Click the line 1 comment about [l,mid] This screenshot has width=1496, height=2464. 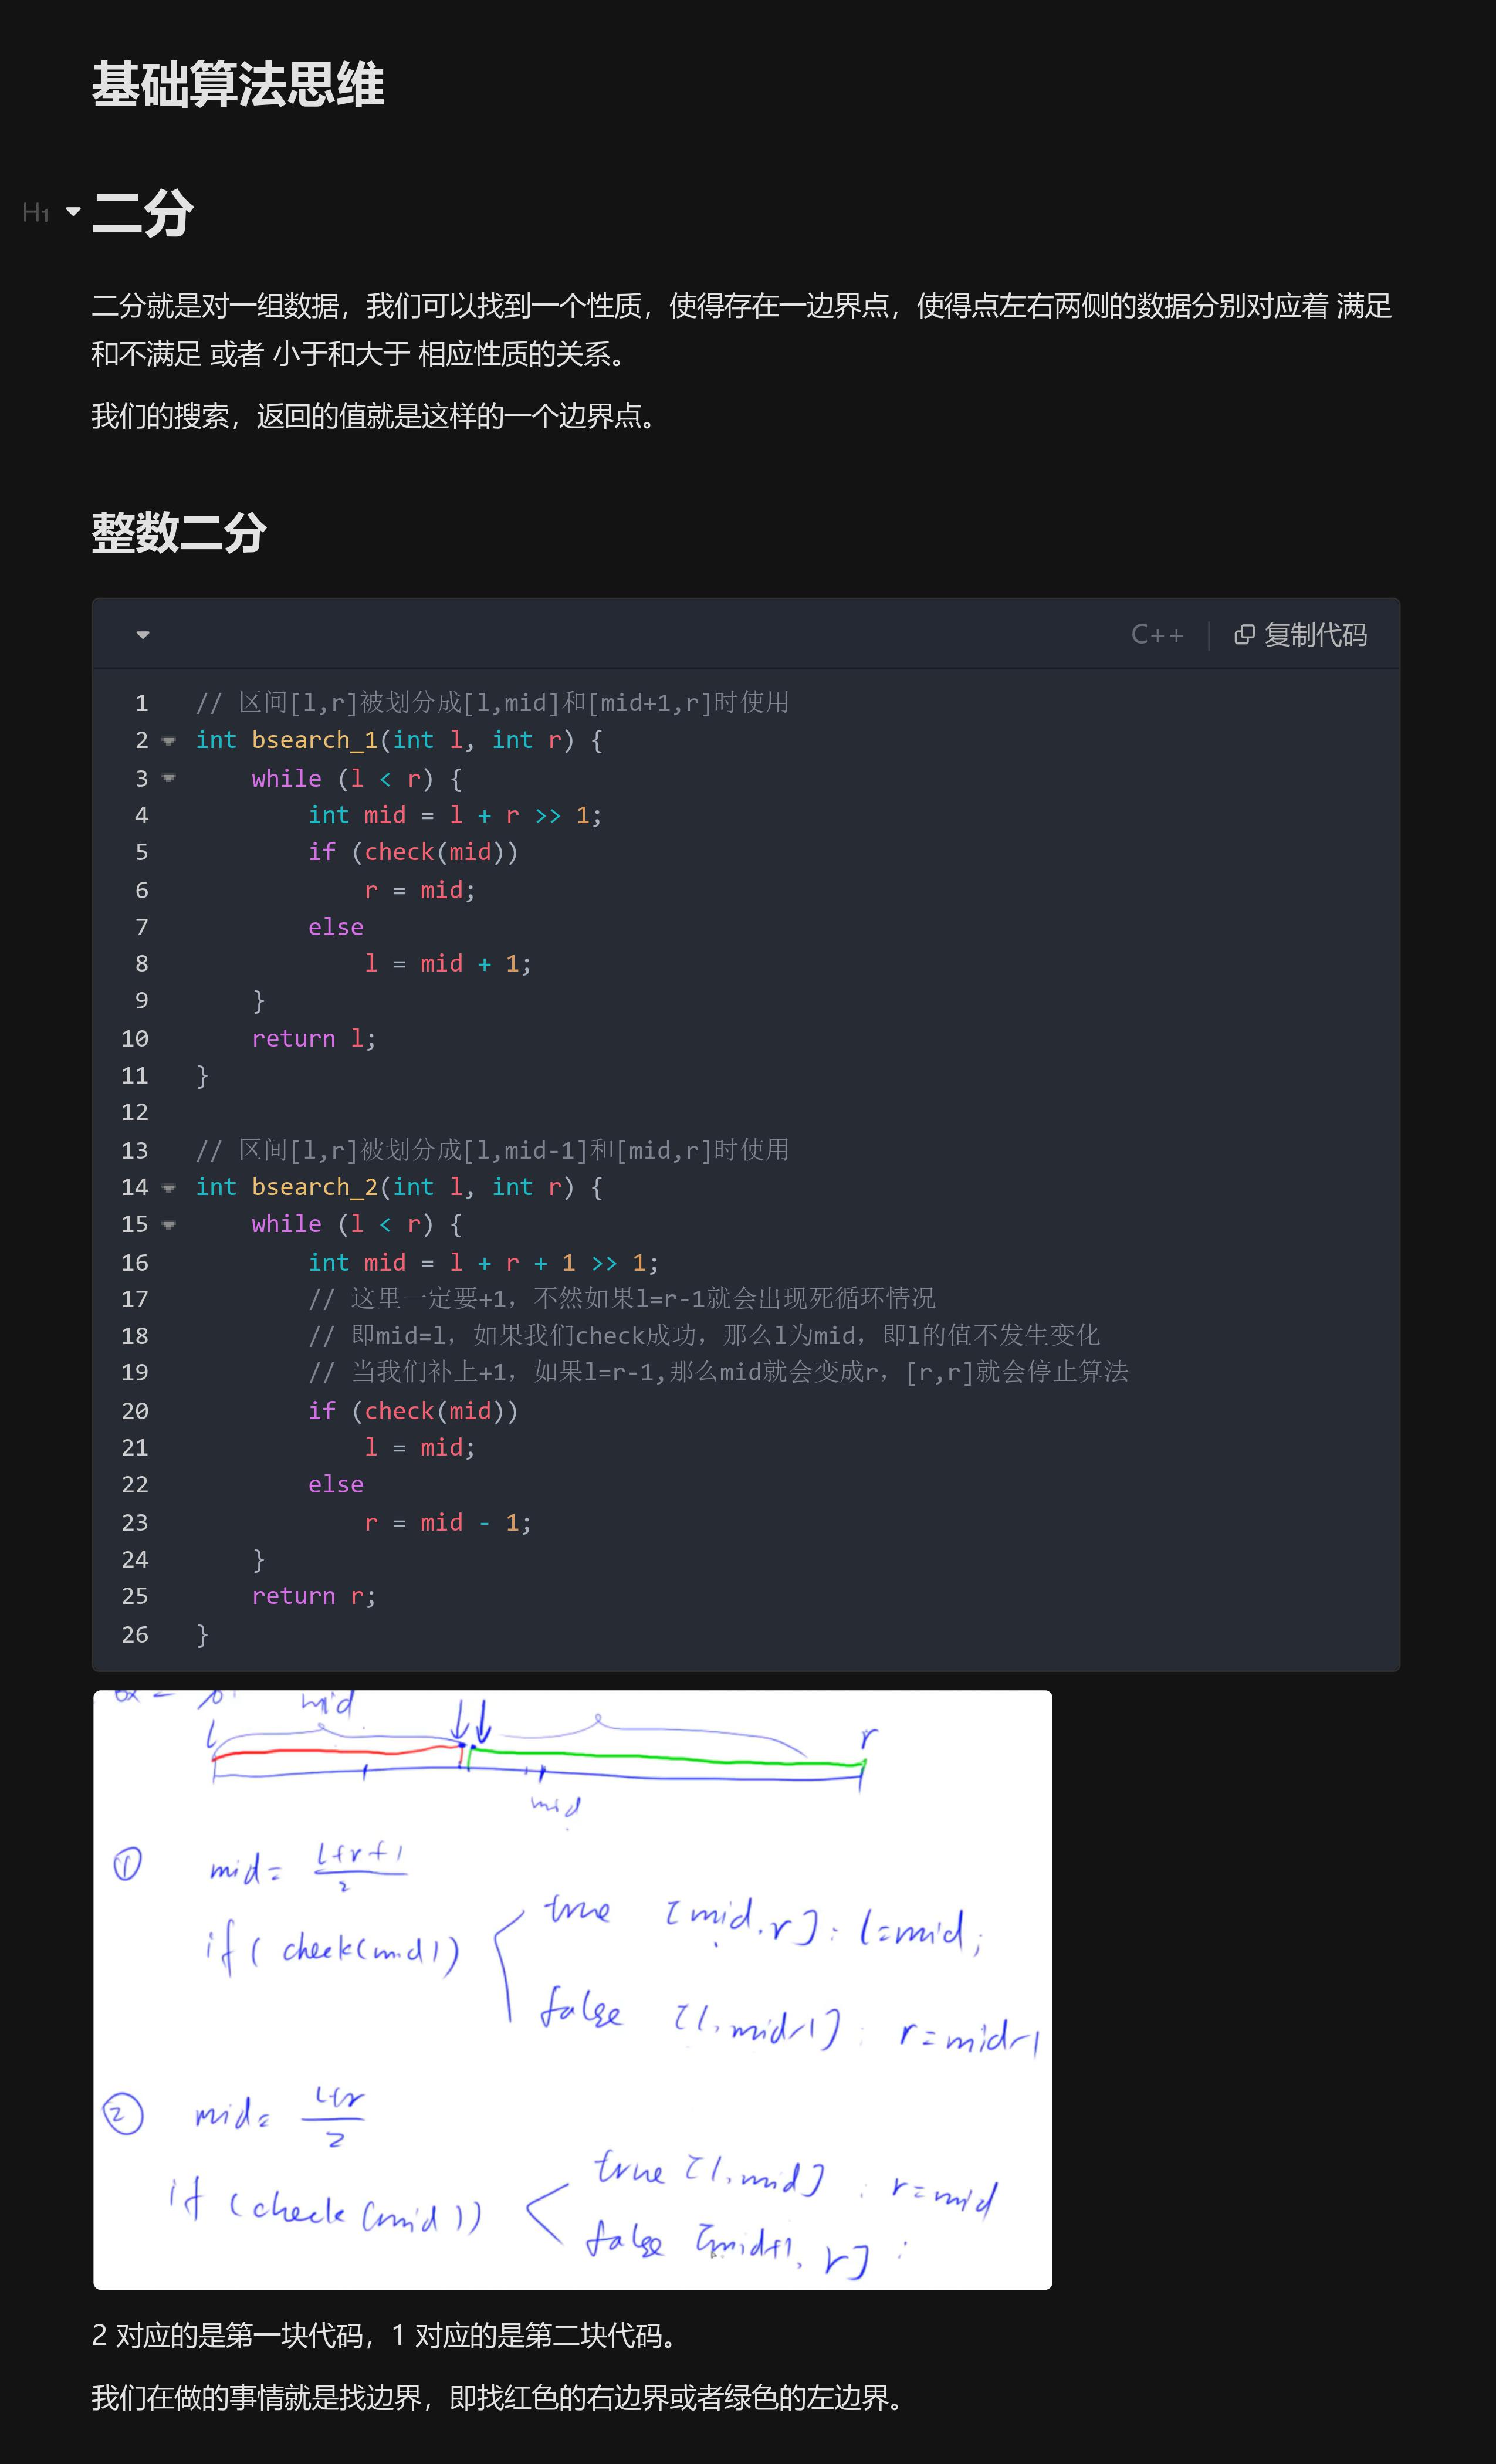(492, 703)
